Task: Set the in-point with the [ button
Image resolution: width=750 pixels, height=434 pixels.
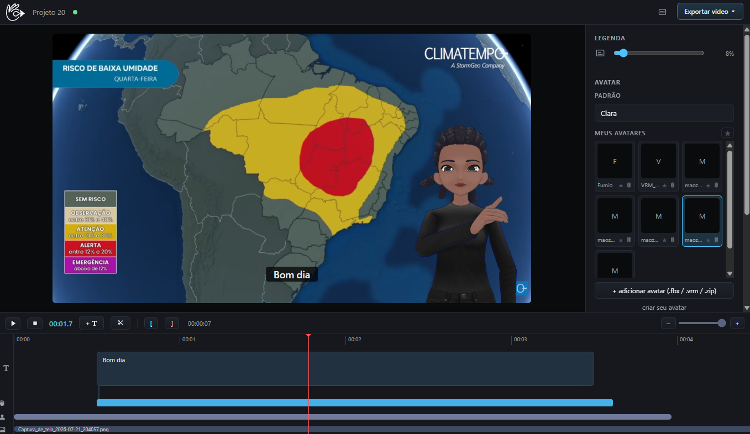Action: tap(151, 324)
